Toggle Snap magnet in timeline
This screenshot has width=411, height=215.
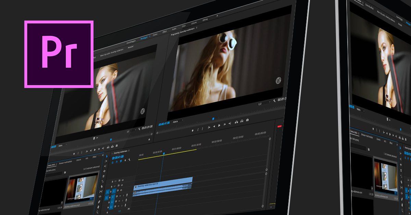pos(116,162)
